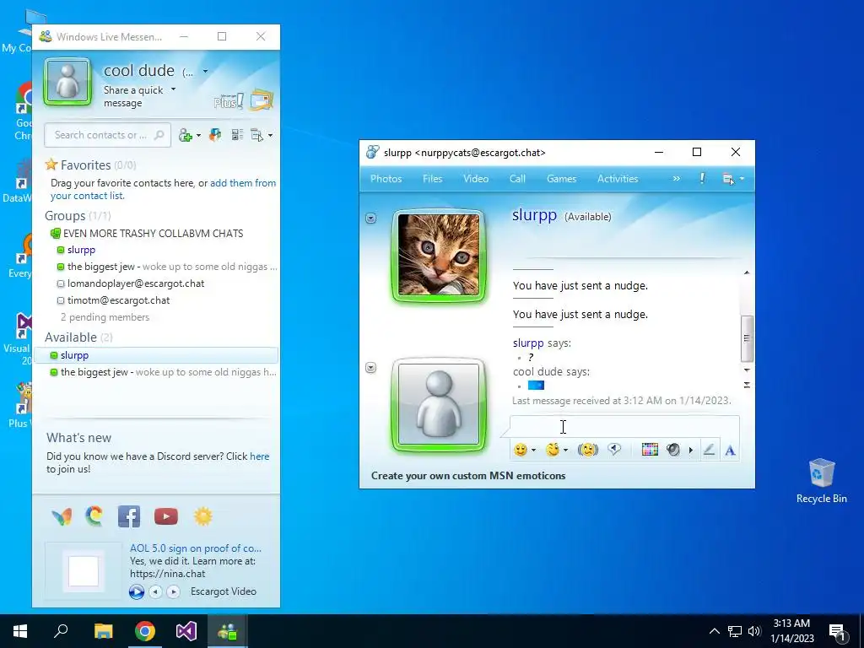Screen dimensions: 864x648
Task: Click add them from your contact list link
Action: [163, 189]
